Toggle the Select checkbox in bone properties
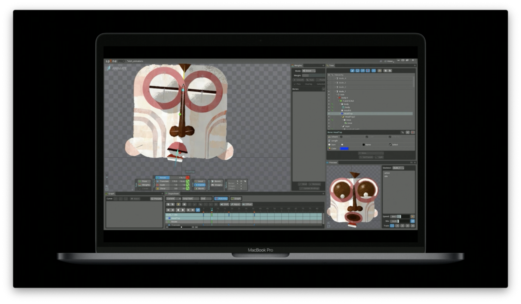This screenshot has height=304, width=521. pos(390,145)
